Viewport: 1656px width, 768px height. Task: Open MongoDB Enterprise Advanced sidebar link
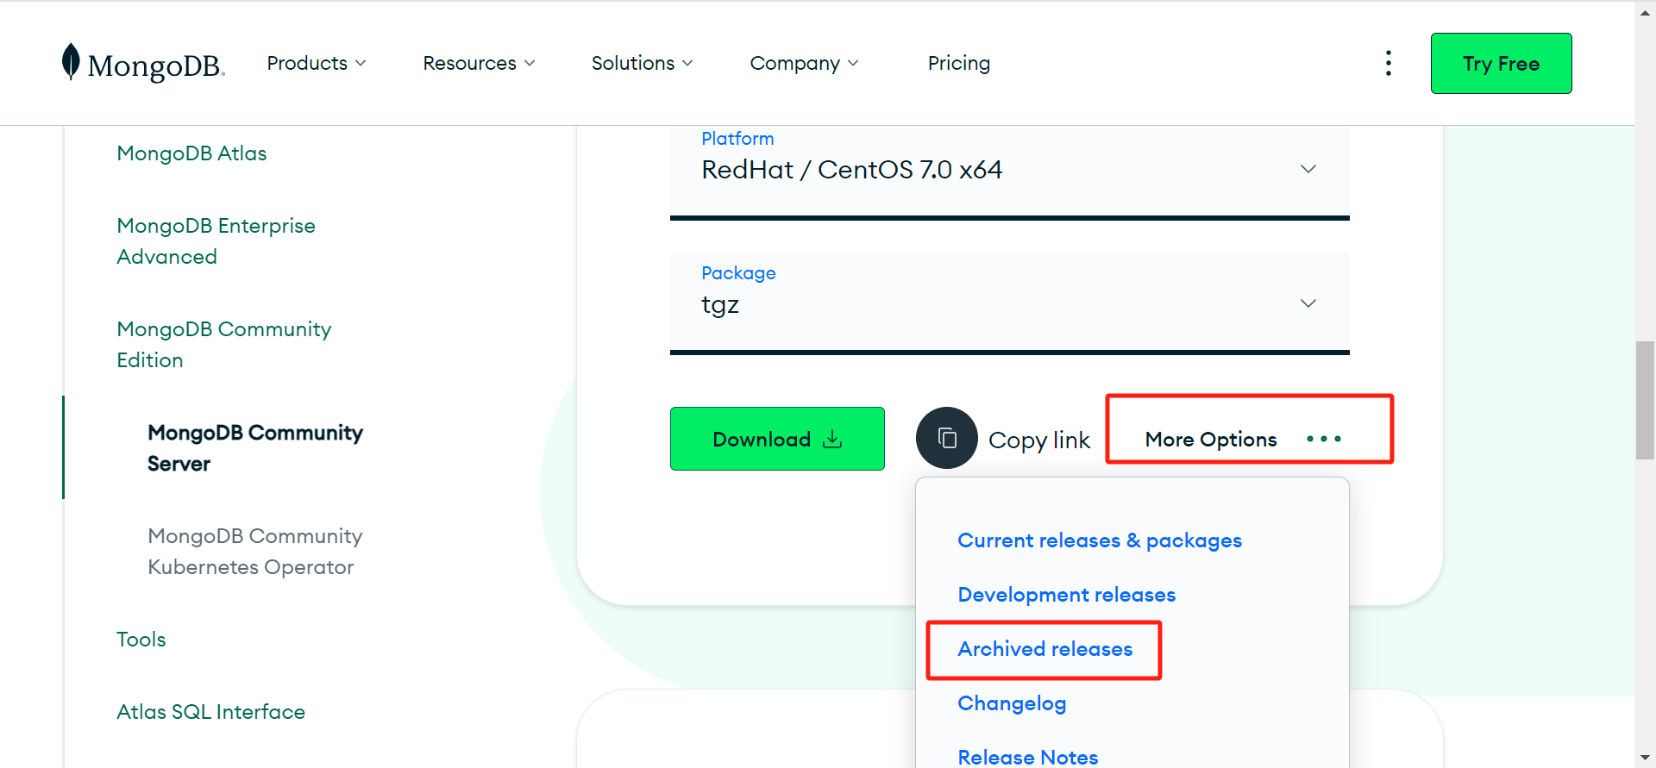coord(216,241)
